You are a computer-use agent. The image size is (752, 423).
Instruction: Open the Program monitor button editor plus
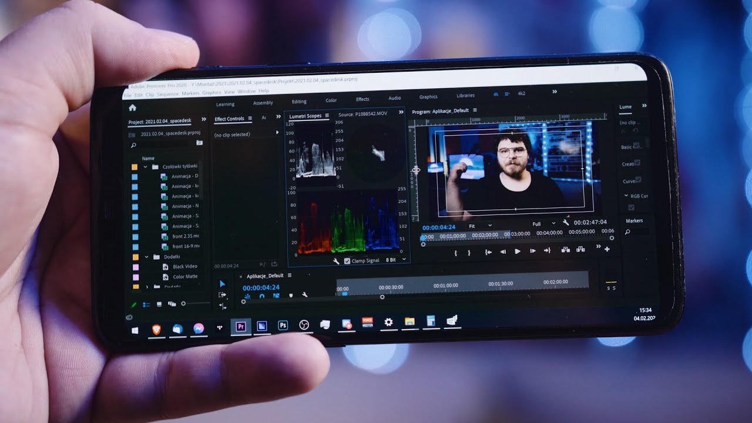607,249
